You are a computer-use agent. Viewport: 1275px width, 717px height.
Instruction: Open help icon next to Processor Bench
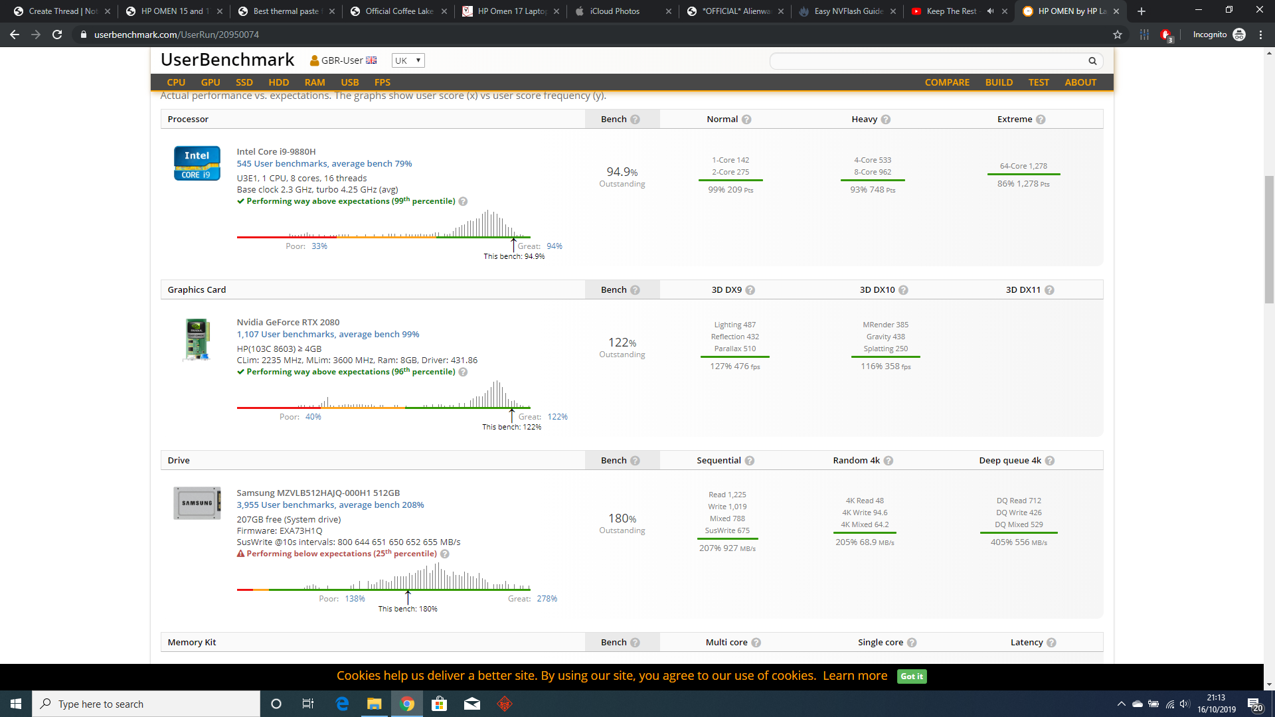635,119
